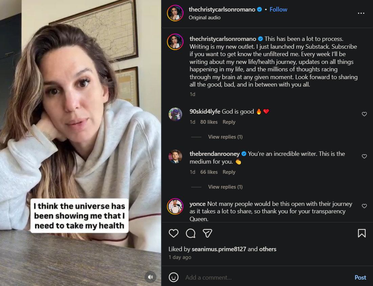Mute the video audio
Screen dimensions: 373x286
click(151, 277)
